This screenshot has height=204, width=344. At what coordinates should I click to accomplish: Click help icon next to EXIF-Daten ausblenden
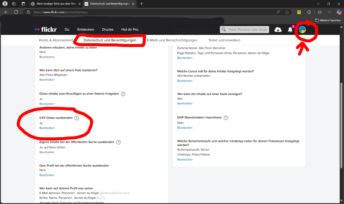pos(77,118)
